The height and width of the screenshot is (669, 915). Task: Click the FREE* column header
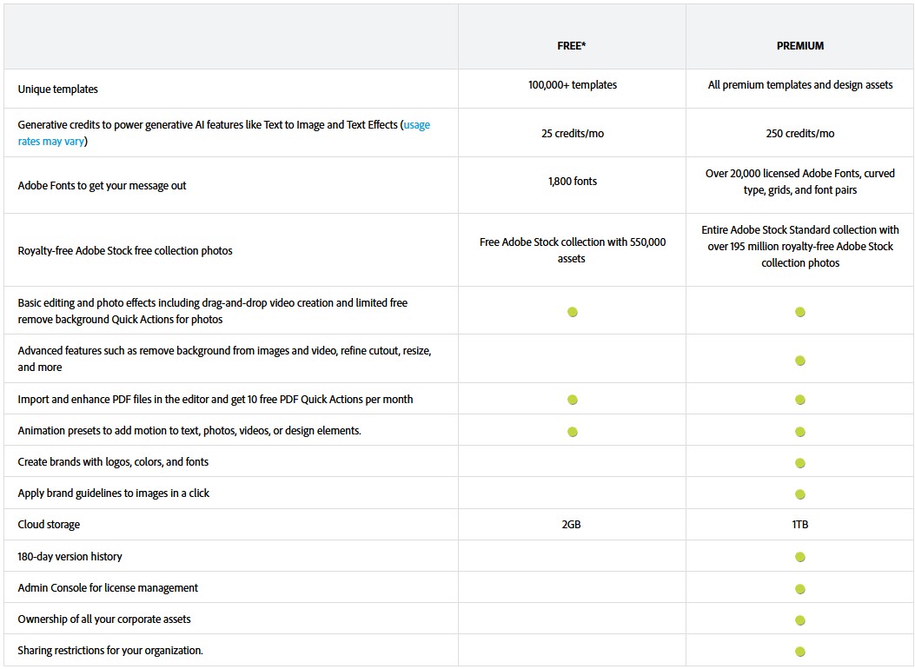[x=572, y=46]
